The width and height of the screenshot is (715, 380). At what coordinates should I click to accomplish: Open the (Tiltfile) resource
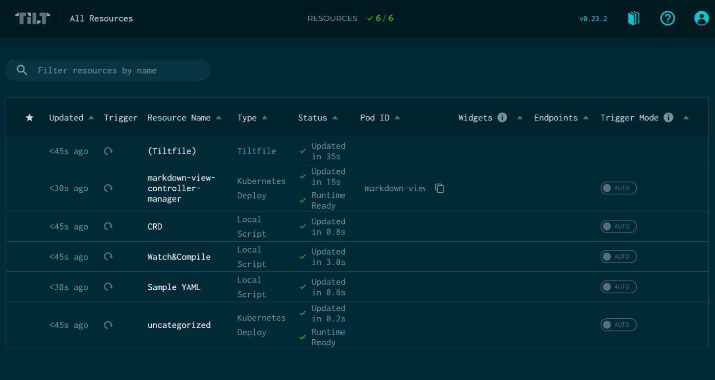[x=172, y=151]
